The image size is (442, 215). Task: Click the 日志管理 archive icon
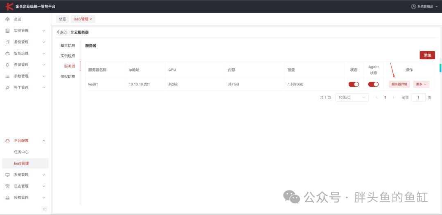tap(8, 186)
